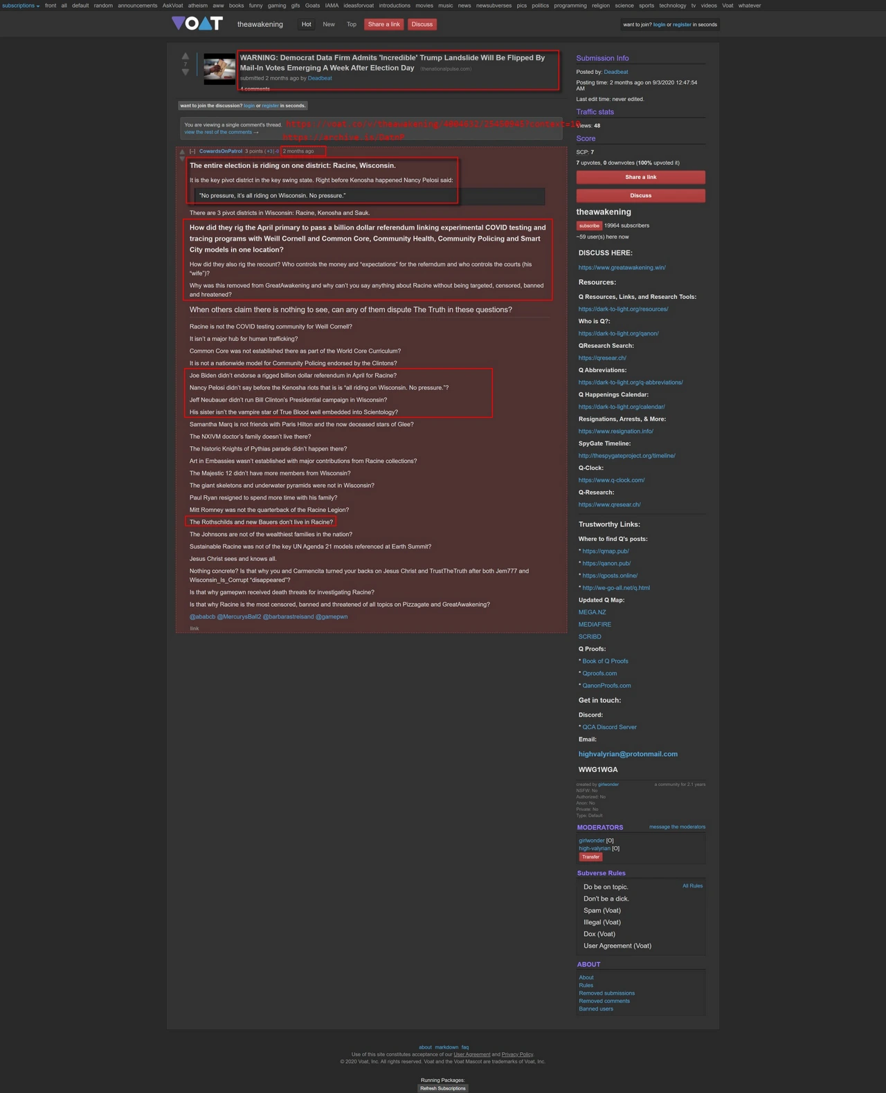This screenshot has width=886, height=1093.
Task: Click the theawakening subverse name in header
Action: pyautogui.click(x=260, y=24)
